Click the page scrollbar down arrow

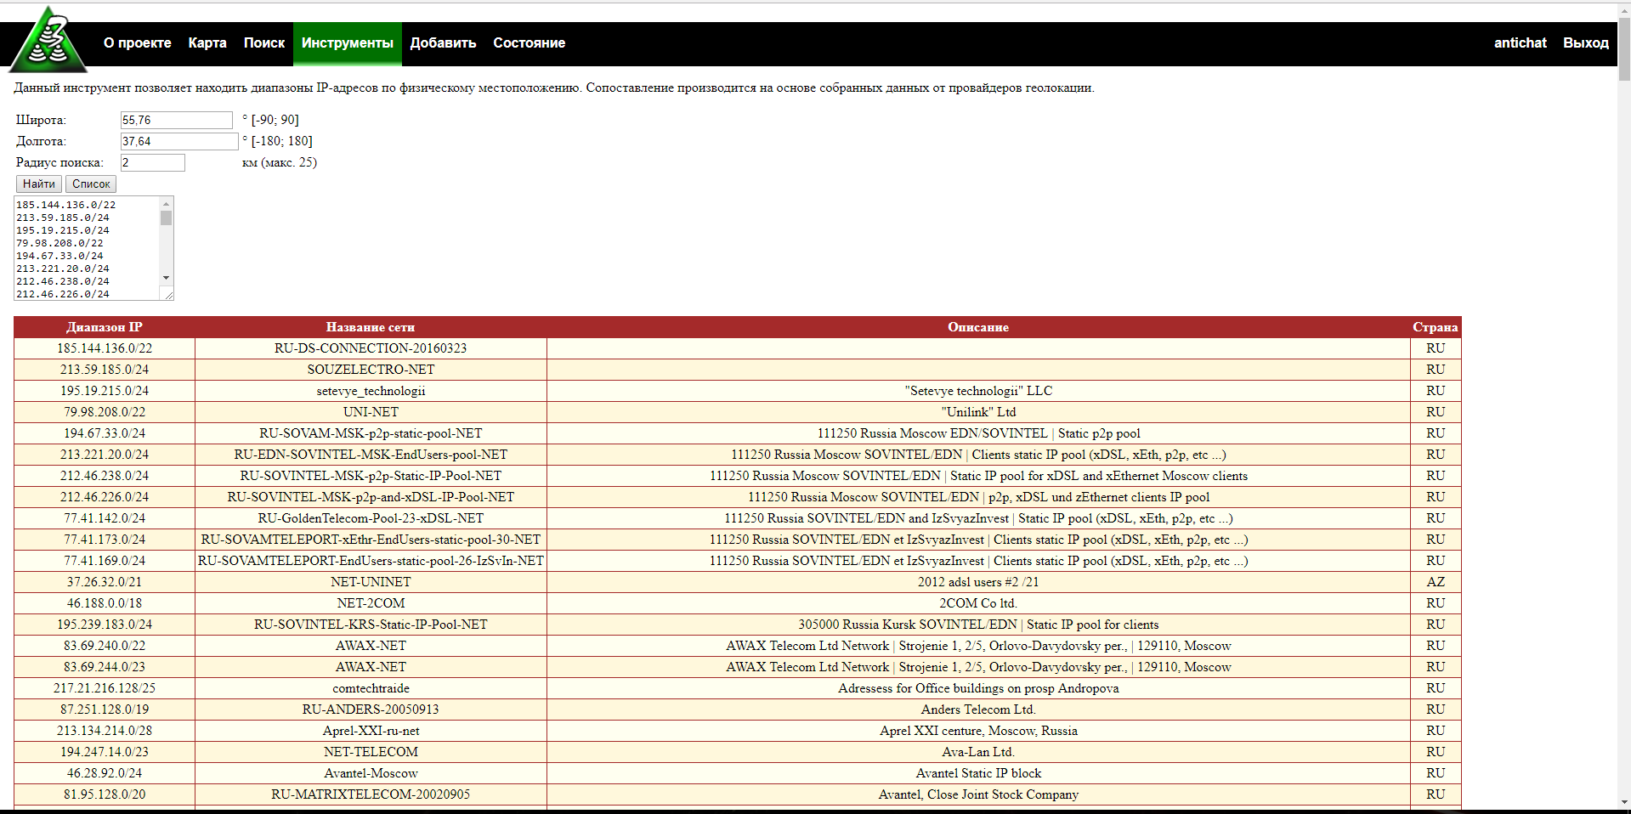coord(1623,801)
